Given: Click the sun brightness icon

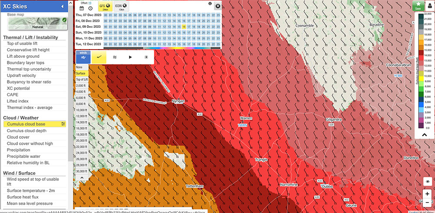Looking at the screenshot, I should coord(146,57).
